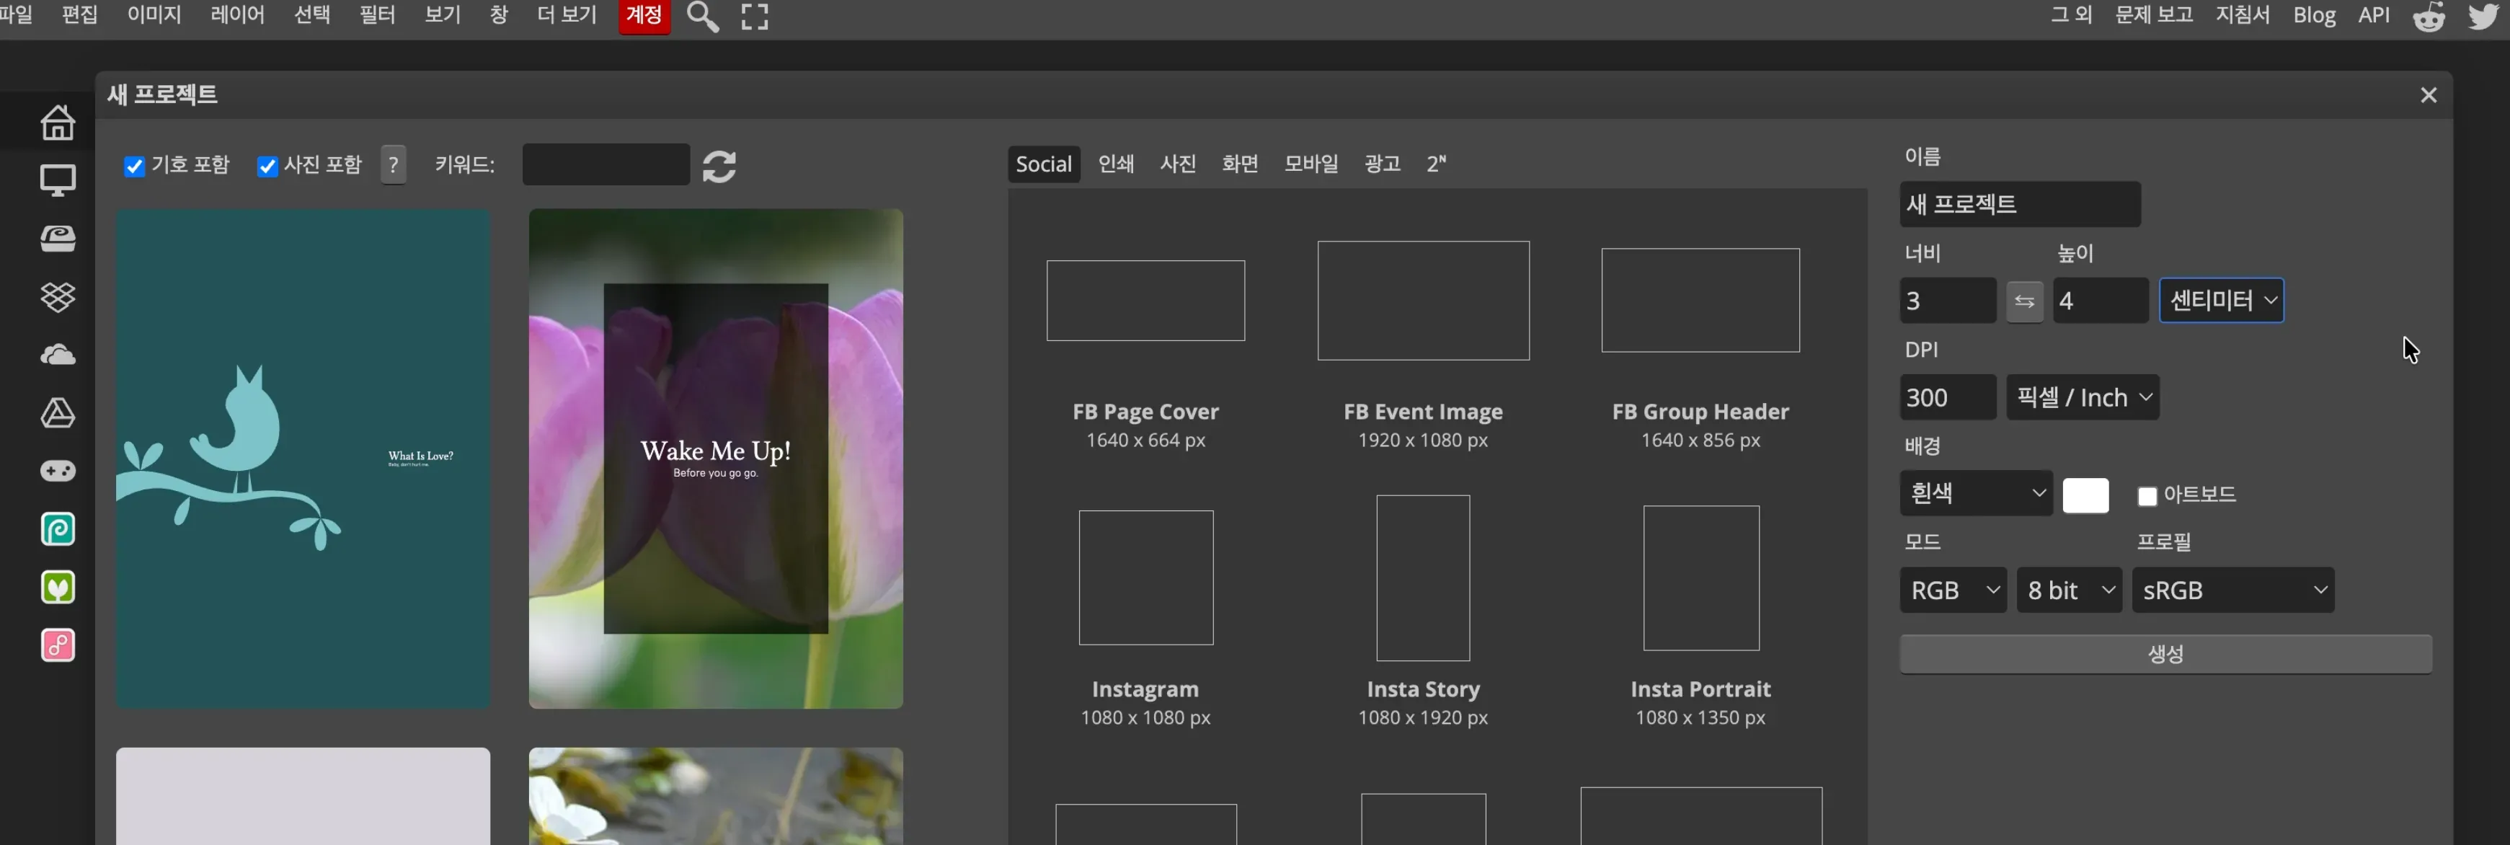Click the 높이 height field
The image size is (2510, 845).
tap(2100, 301)
